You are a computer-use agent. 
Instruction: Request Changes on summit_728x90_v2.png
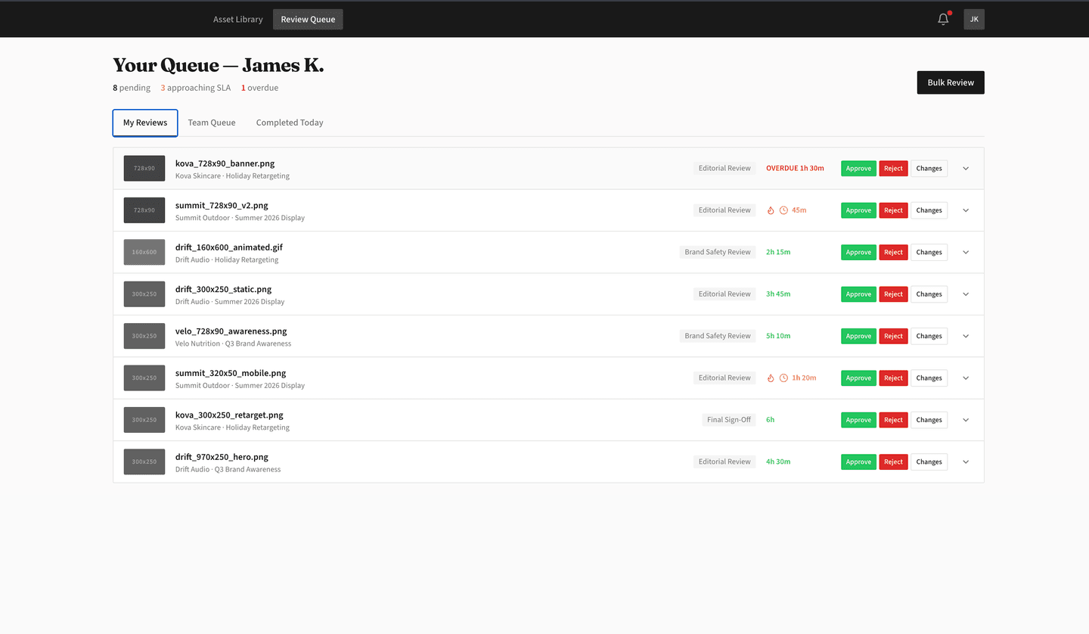[x=928, y=210]
